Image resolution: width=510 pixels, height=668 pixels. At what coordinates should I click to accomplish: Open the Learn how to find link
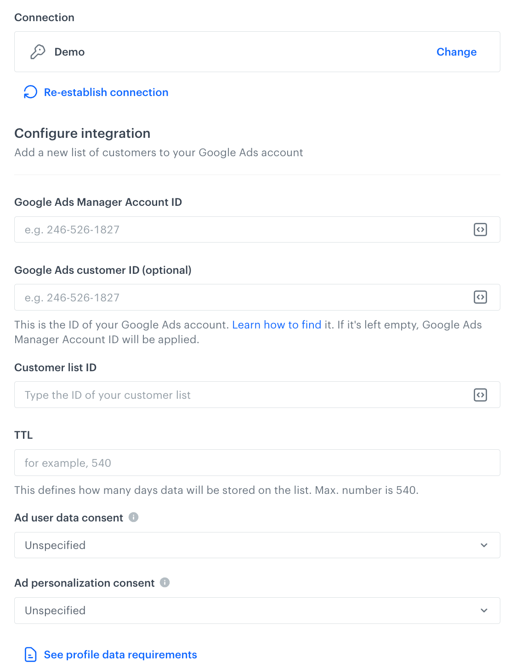point(277,325)
